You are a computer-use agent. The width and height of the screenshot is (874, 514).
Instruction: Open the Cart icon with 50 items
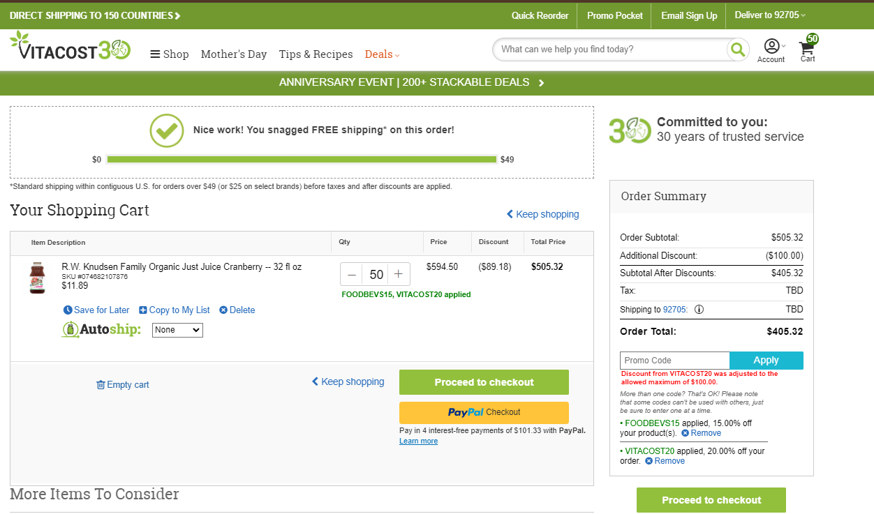point(808,49)
